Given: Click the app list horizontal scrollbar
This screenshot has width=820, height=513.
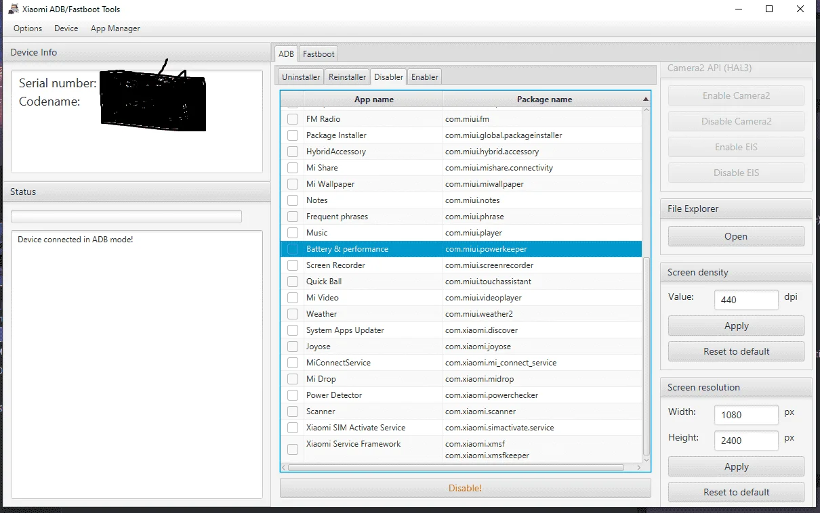Looking at the screenshot, I should 456,467.
